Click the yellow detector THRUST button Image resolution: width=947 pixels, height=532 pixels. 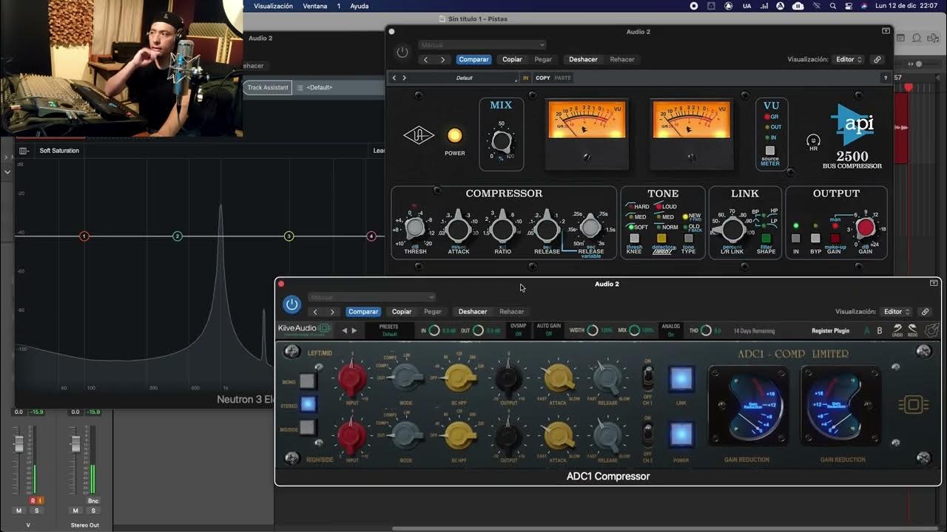point(661,239)
